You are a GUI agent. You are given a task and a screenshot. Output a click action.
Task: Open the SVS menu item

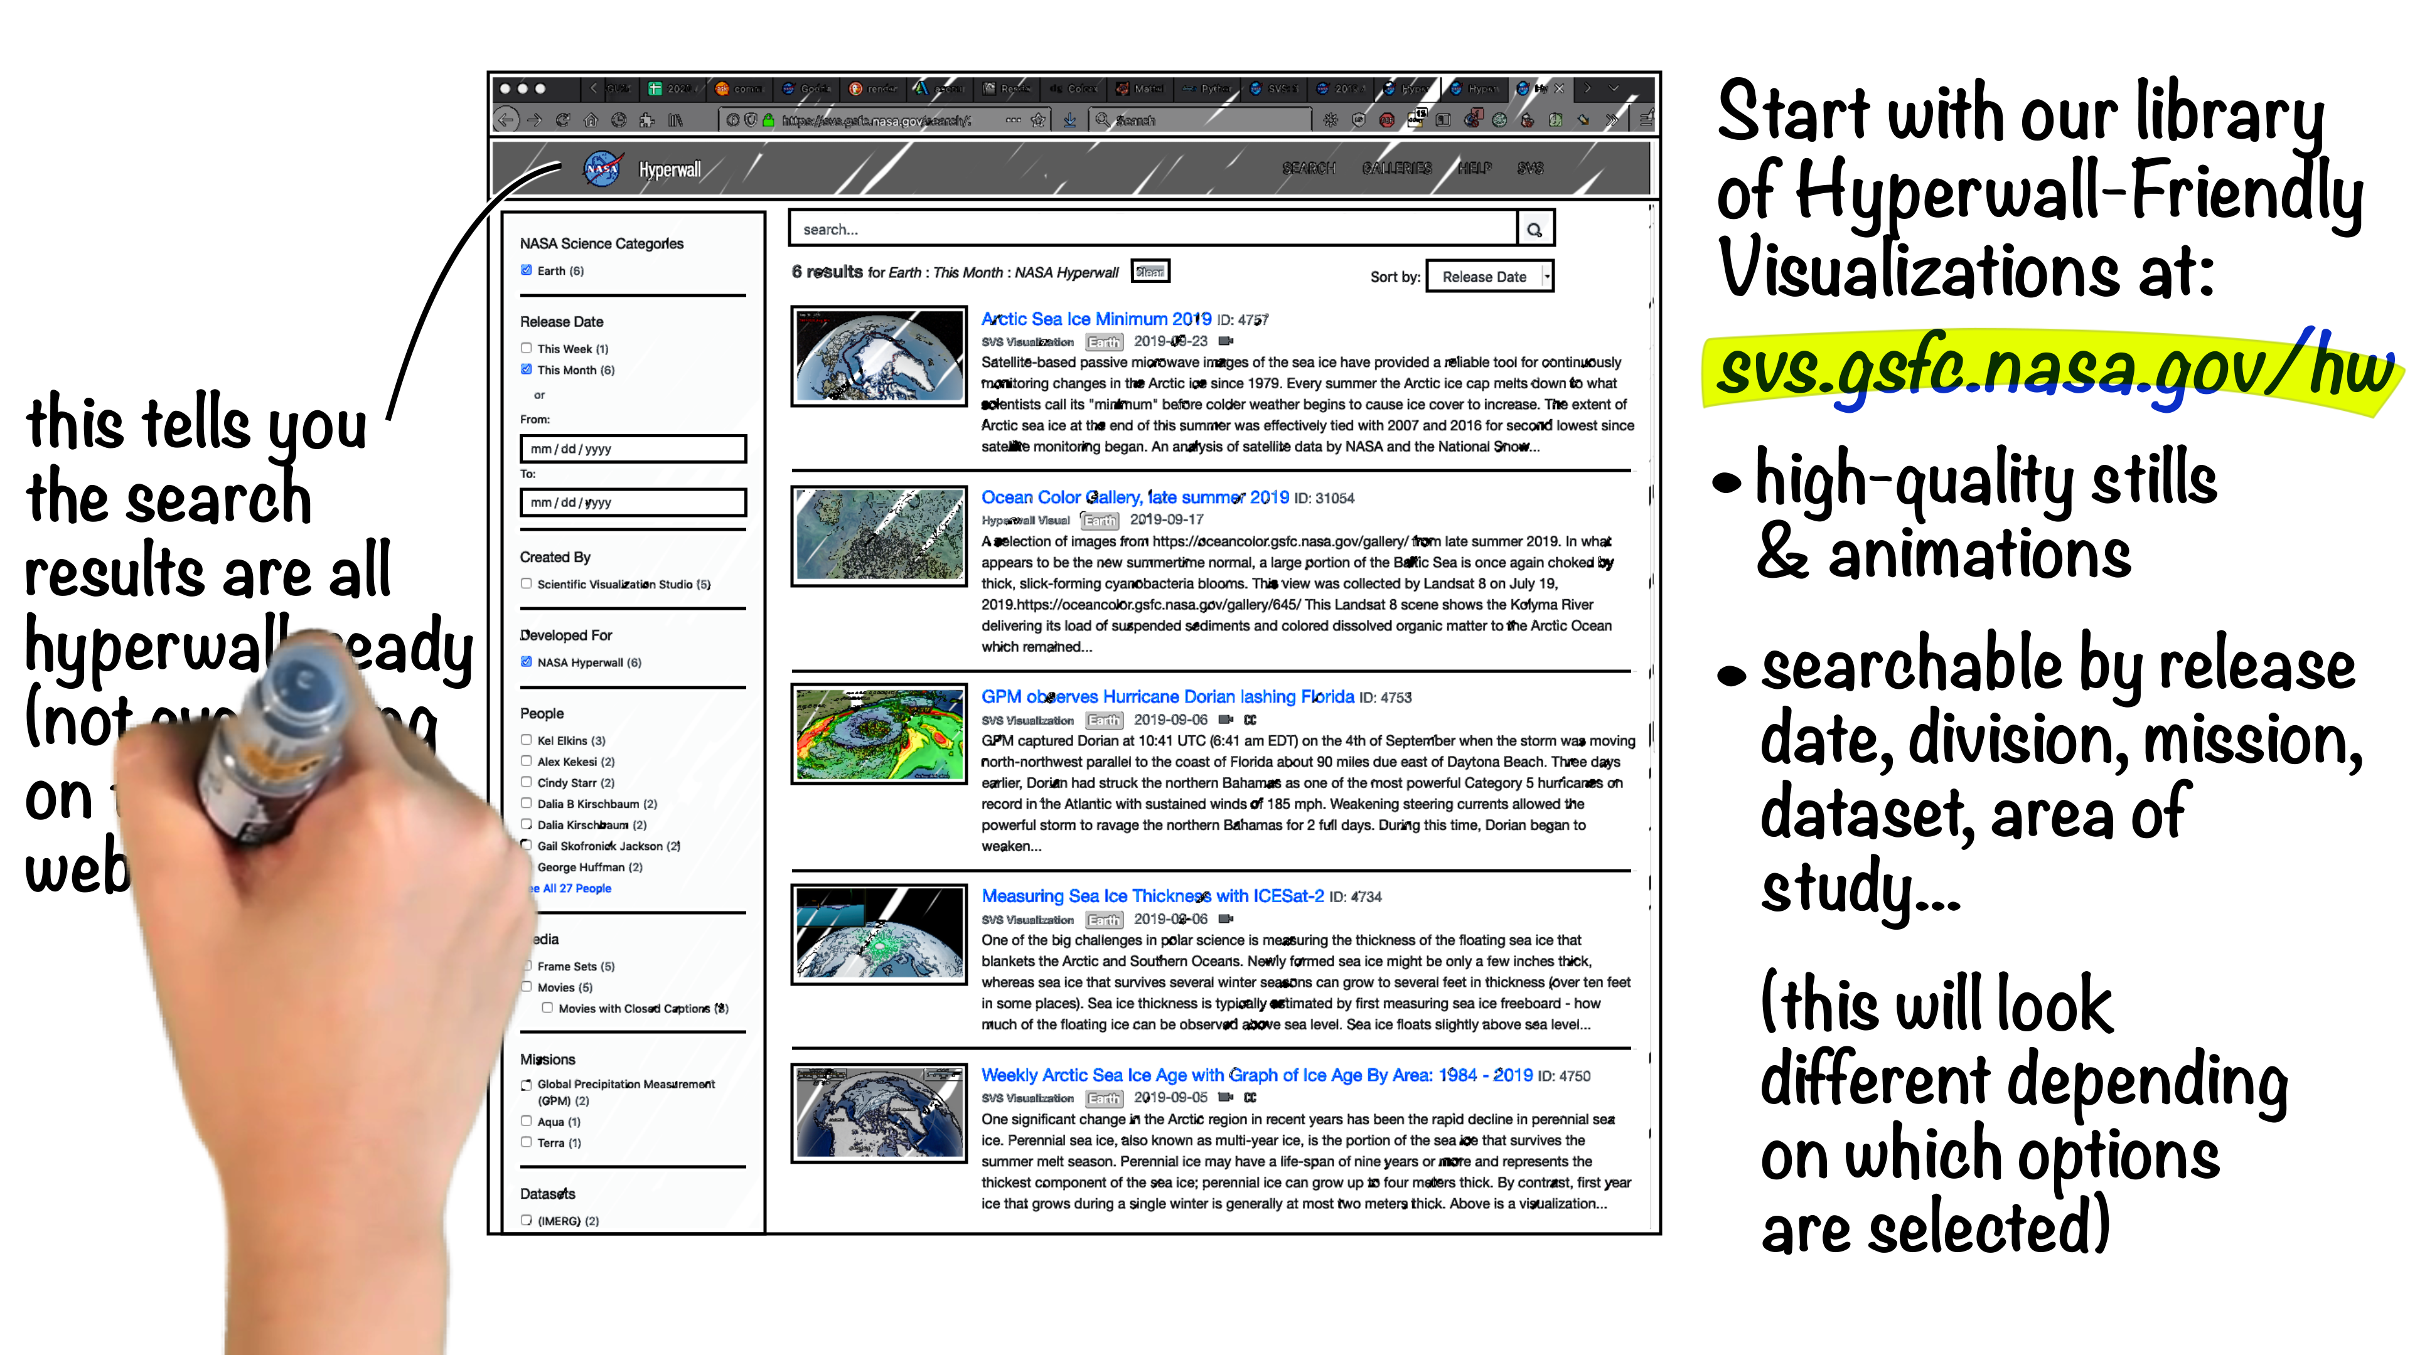click(x=1531, y=168)
